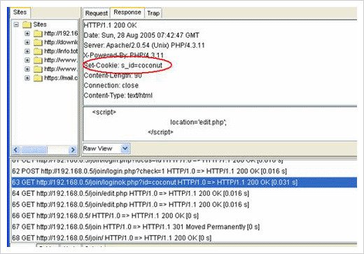This screenshot has height=254, width=364.
Task: Select the http://info.tot tree item
Action: click(61, 51)
